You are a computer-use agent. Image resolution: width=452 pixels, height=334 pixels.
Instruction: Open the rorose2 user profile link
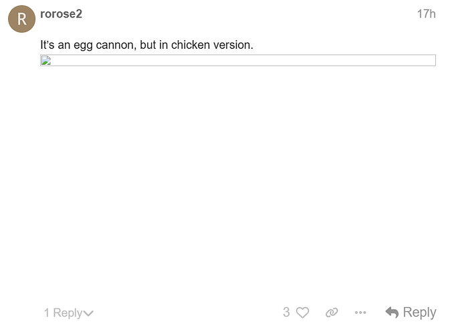click(x=61, y=13)
